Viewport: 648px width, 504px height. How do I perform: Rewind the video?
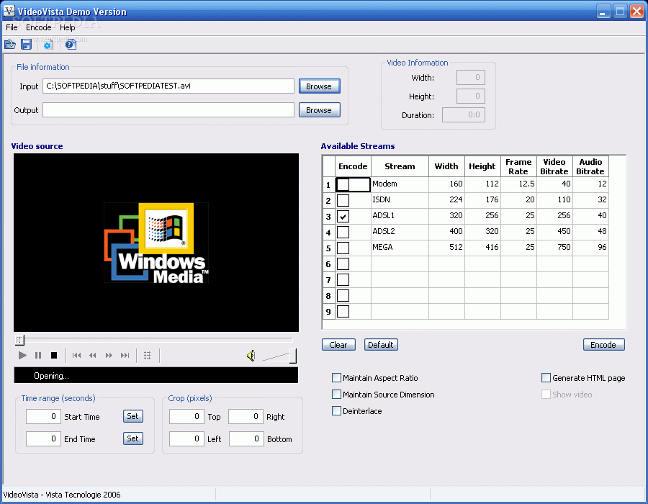(x=93, y=355)
